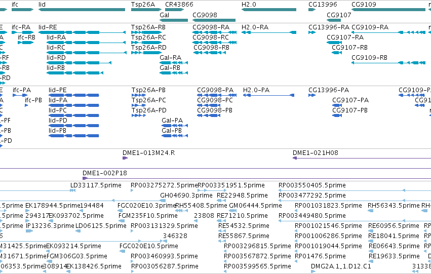Select the CG13996 gene arrow
The width and height of the screenshot is (431, 274).
point(312,10)
